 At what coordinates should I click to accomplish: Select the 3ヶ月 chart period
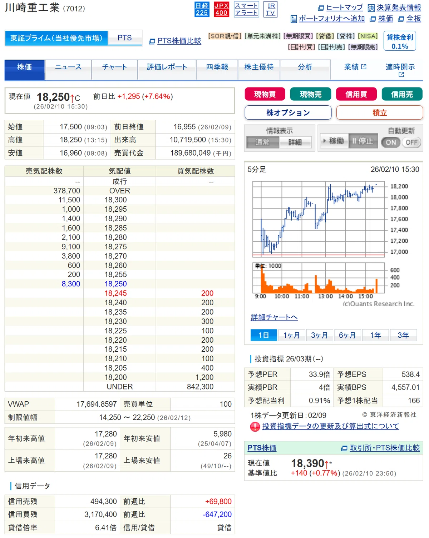coord(319,335)
